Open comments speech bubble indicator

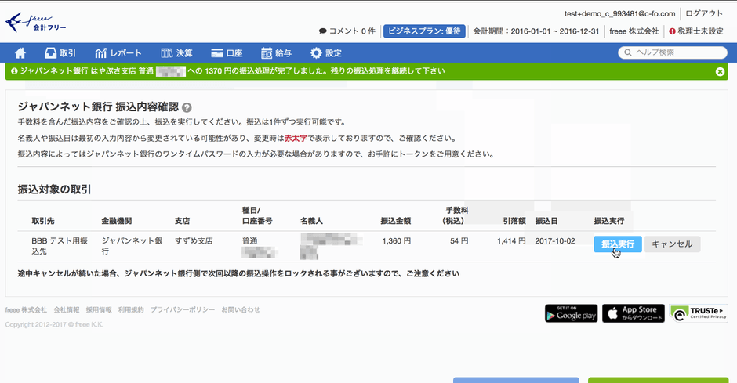click(x=322, y=31)
